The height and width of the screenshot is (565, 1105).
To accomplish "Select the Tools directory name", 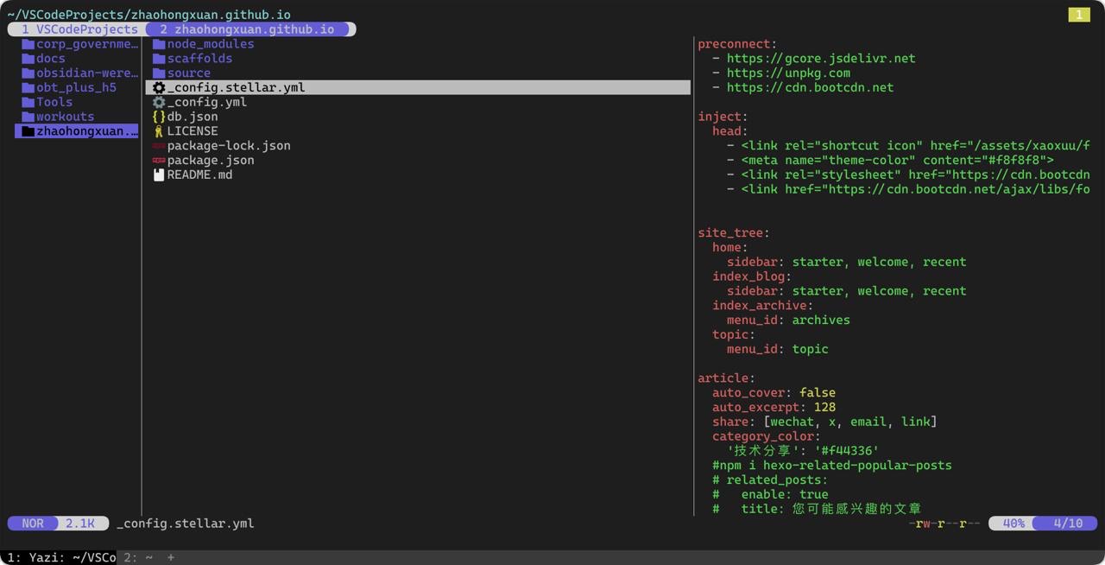I will (x=54, y=102).
